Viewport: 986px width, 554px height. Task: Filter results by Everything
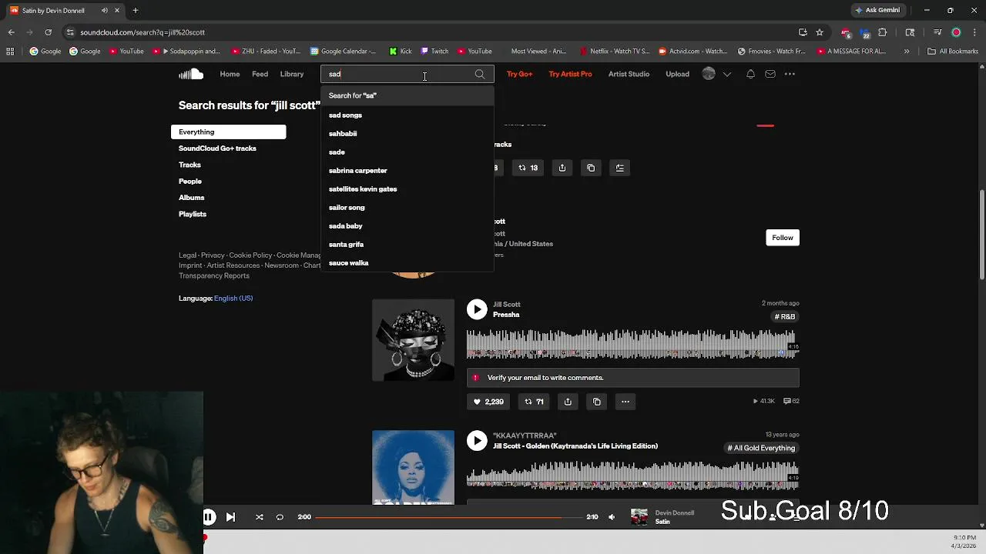coord(228,132)
